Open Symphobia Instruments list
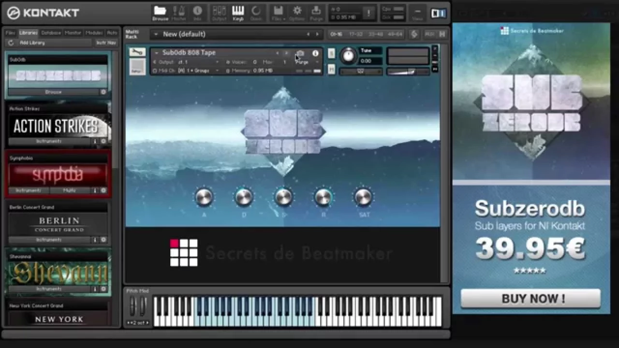 [29, 190]
